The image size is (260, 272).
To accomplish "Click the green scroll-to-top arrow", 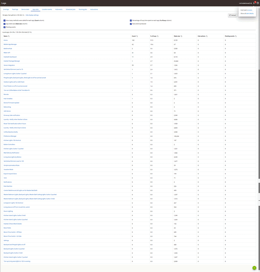I will click(254, 268).
